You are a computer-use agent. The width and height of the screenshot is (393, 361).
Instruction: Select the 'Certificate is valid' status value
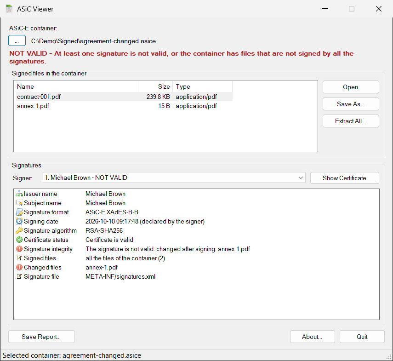(109, 240)
